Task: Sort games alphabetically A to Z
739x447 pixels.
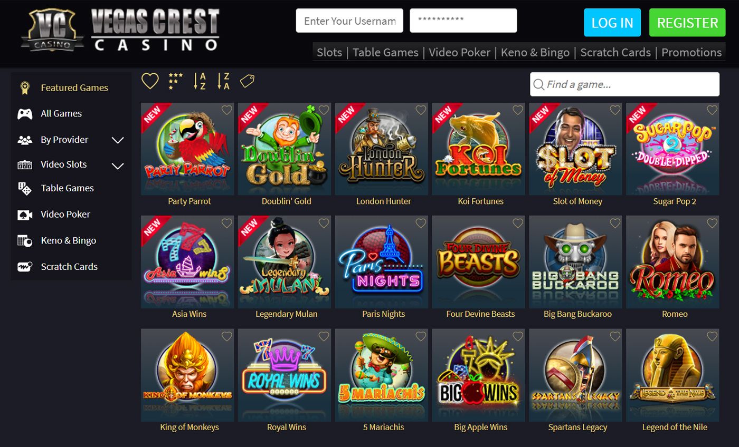Action: tap(199, 81)
